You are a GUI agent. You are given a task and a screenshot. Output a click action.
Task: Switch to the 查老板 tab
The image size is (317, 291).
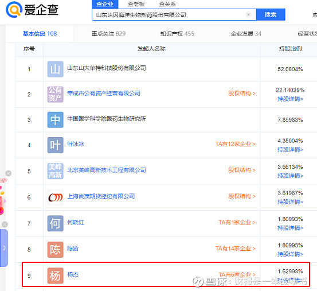(136, 4)
